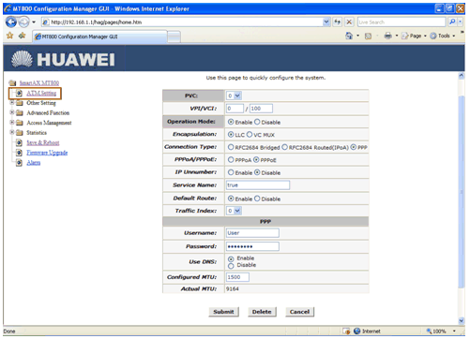Expand the Access Management tree node
Screen dimensions: 470x339
point(12,123)
